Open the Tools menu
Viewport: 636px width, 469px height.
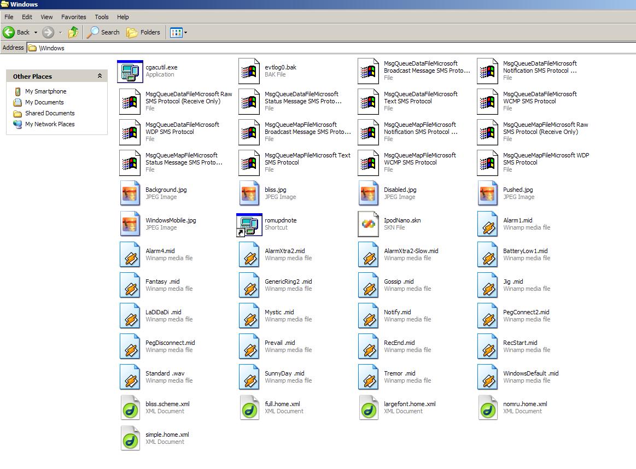[102, 17]
